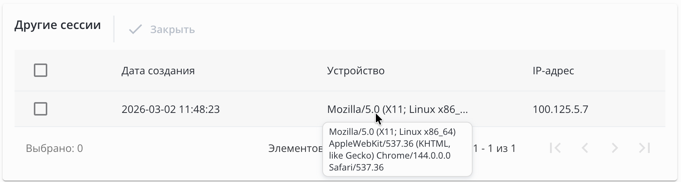The width and height of the screenshot is (681, 182).
Task: Click the Устройство column header
Action: (356, 71)
